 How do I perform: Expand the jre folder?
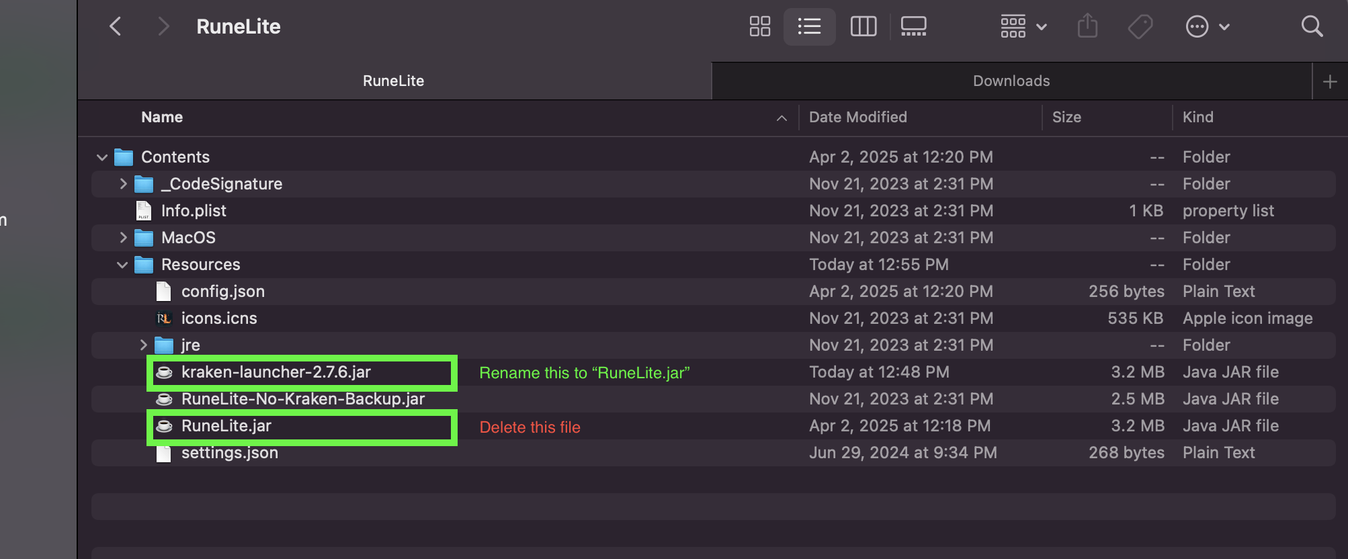143,345
